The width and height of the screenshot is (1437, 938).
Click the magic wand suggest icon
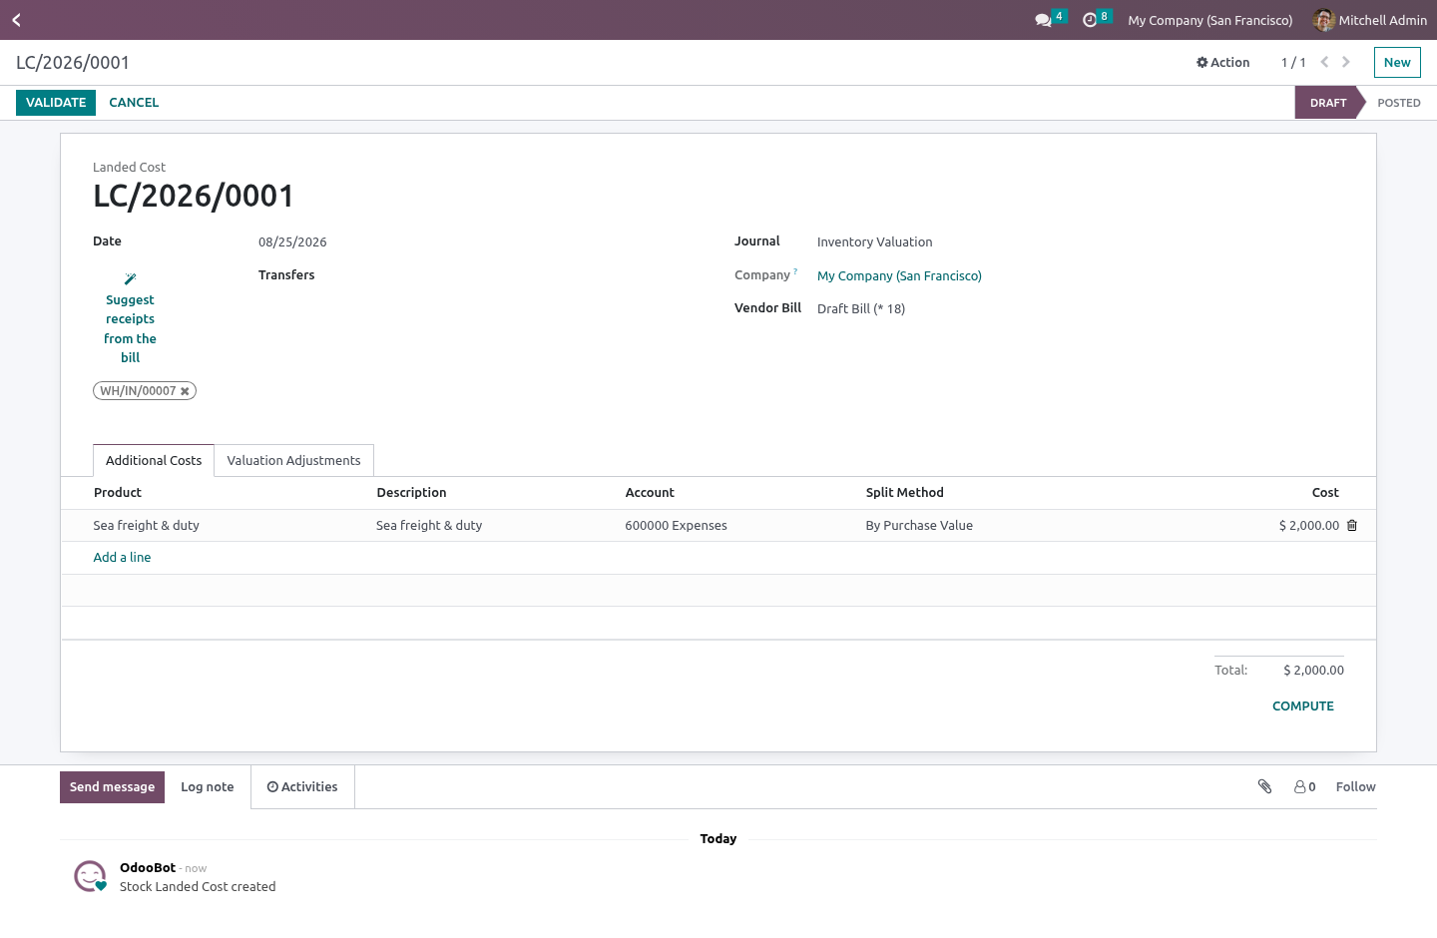130,279
